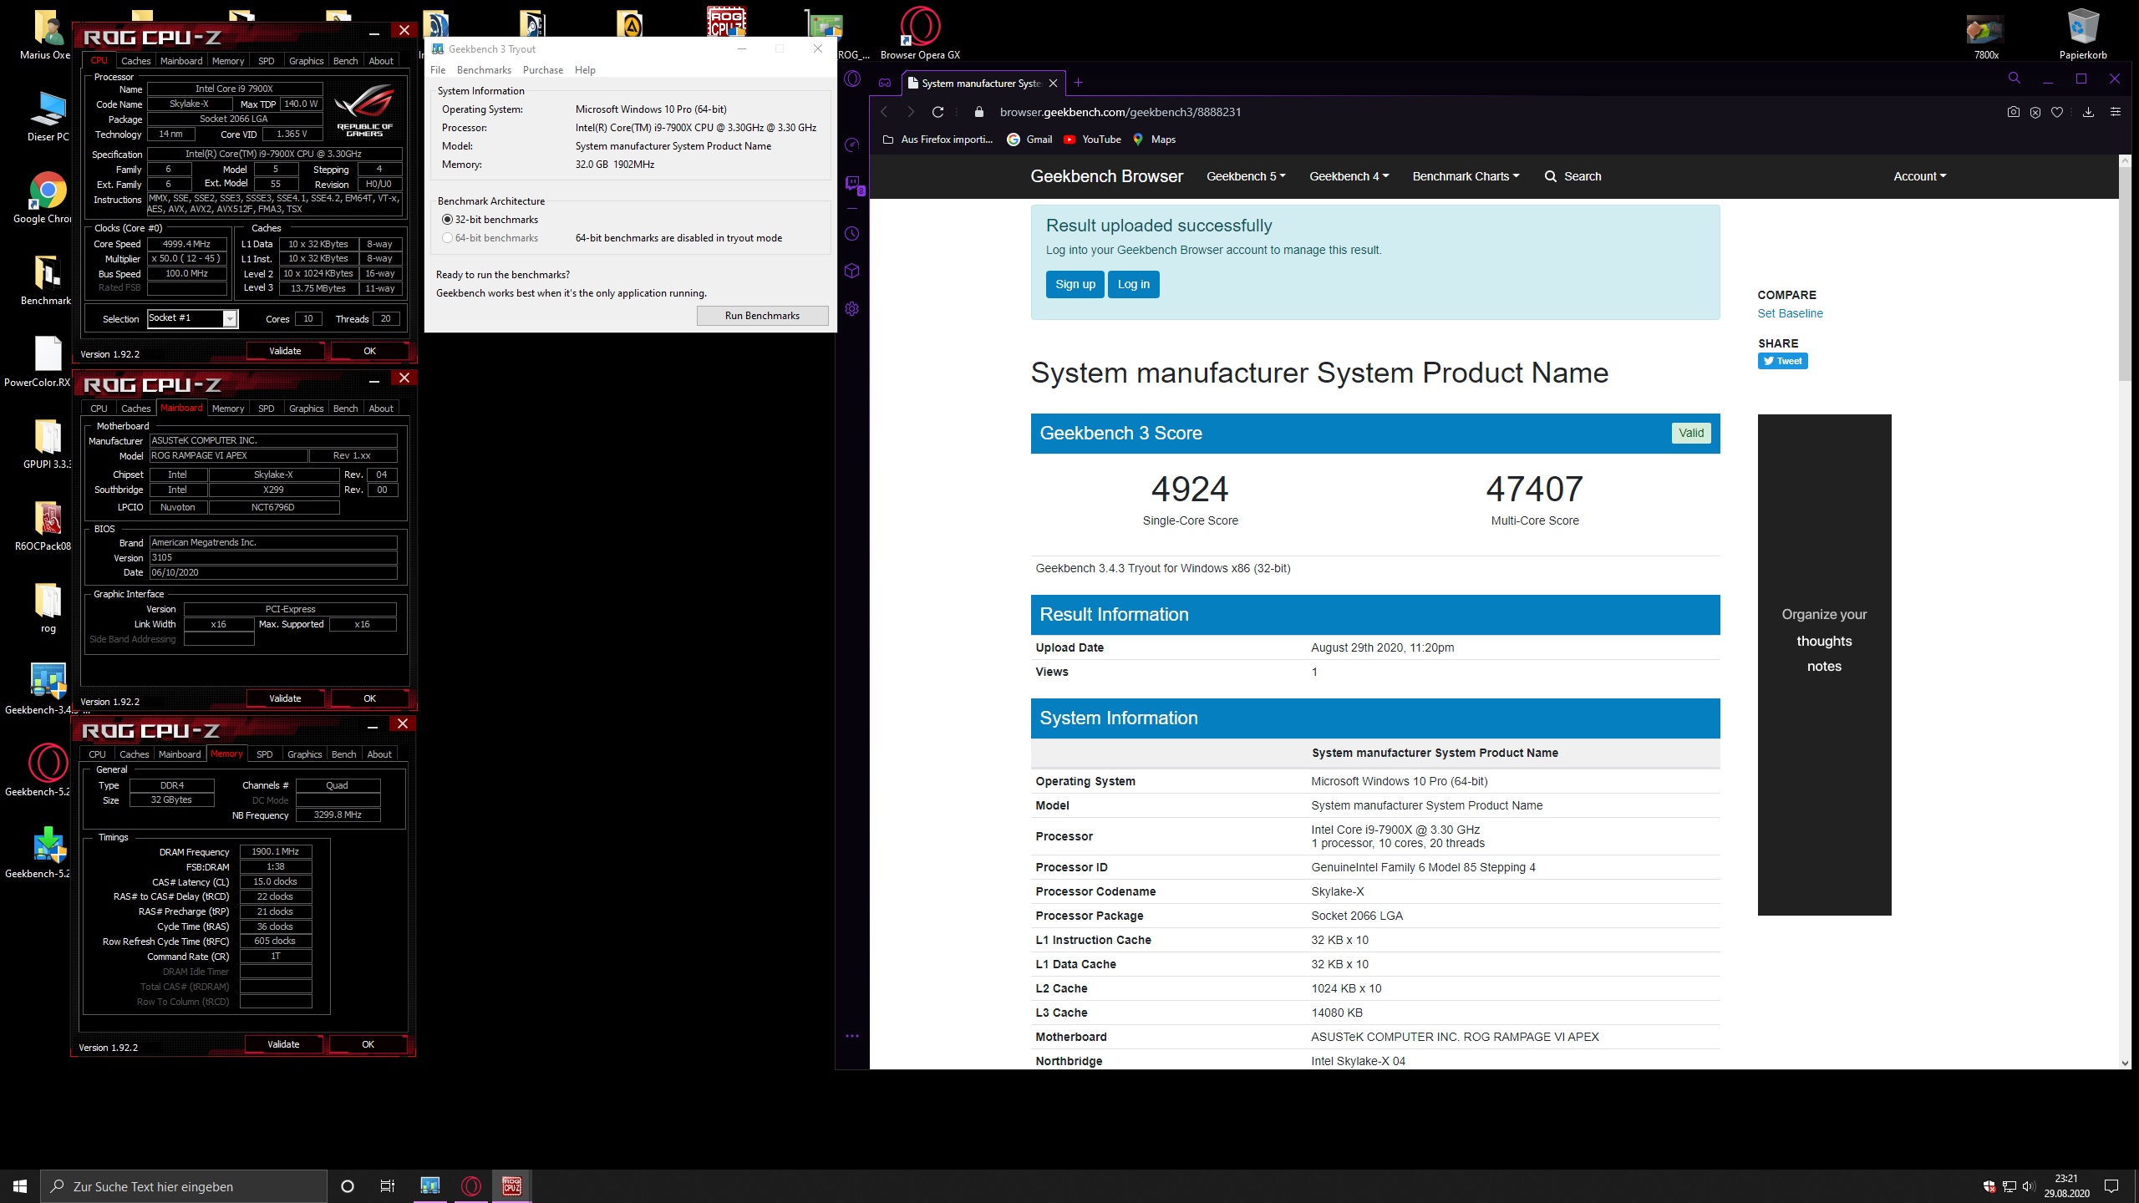This screenshot has width=2139, height=1203.
Task: Click Sign up button
Action: [1075, 284]
